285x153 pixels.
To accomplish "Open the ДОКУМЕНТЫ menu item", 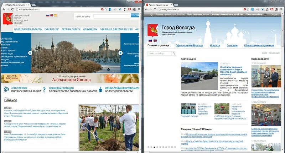I will (90, 29).
